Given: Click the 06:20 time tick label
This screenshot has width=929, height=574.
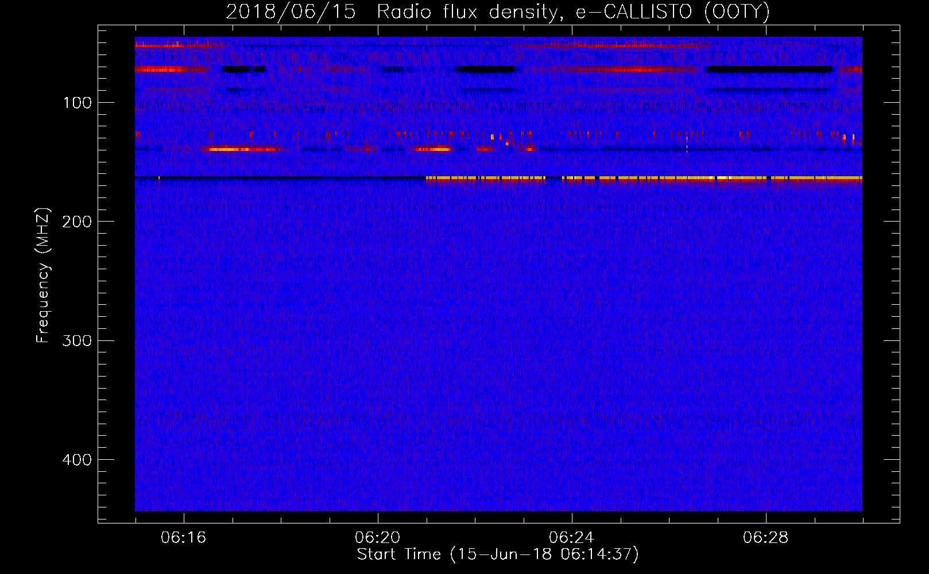Looking at the screenshot, I should click(x=378, y=538).
